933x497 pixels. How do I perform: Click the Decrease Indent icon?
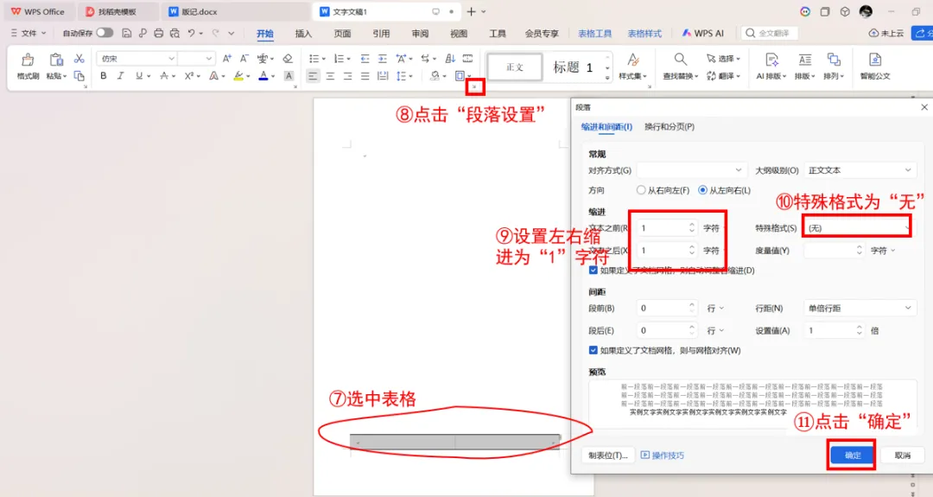point(365,58)
